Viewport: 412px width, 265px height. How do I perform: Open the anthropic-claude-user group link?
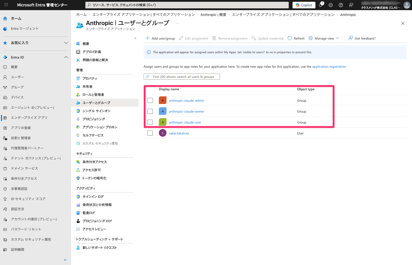[x=185, y=122]
